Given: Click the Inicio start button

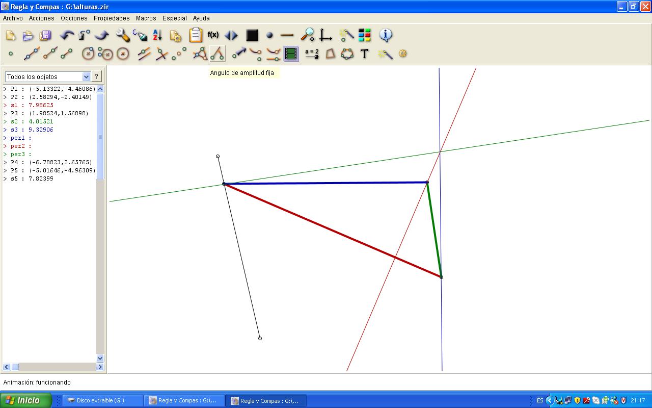Looking at the screenshot, I should tap(25, 400).
